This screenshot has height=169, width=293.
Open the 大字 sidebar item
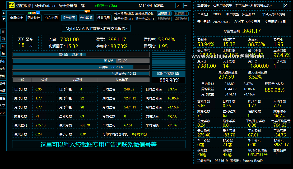click(3, 106)
